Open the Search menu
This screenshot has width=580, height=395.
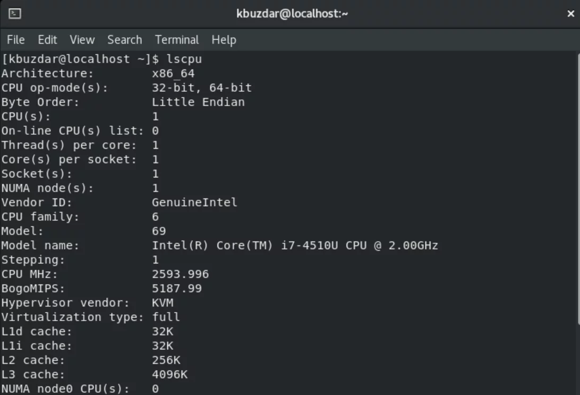tap(125, 40)
